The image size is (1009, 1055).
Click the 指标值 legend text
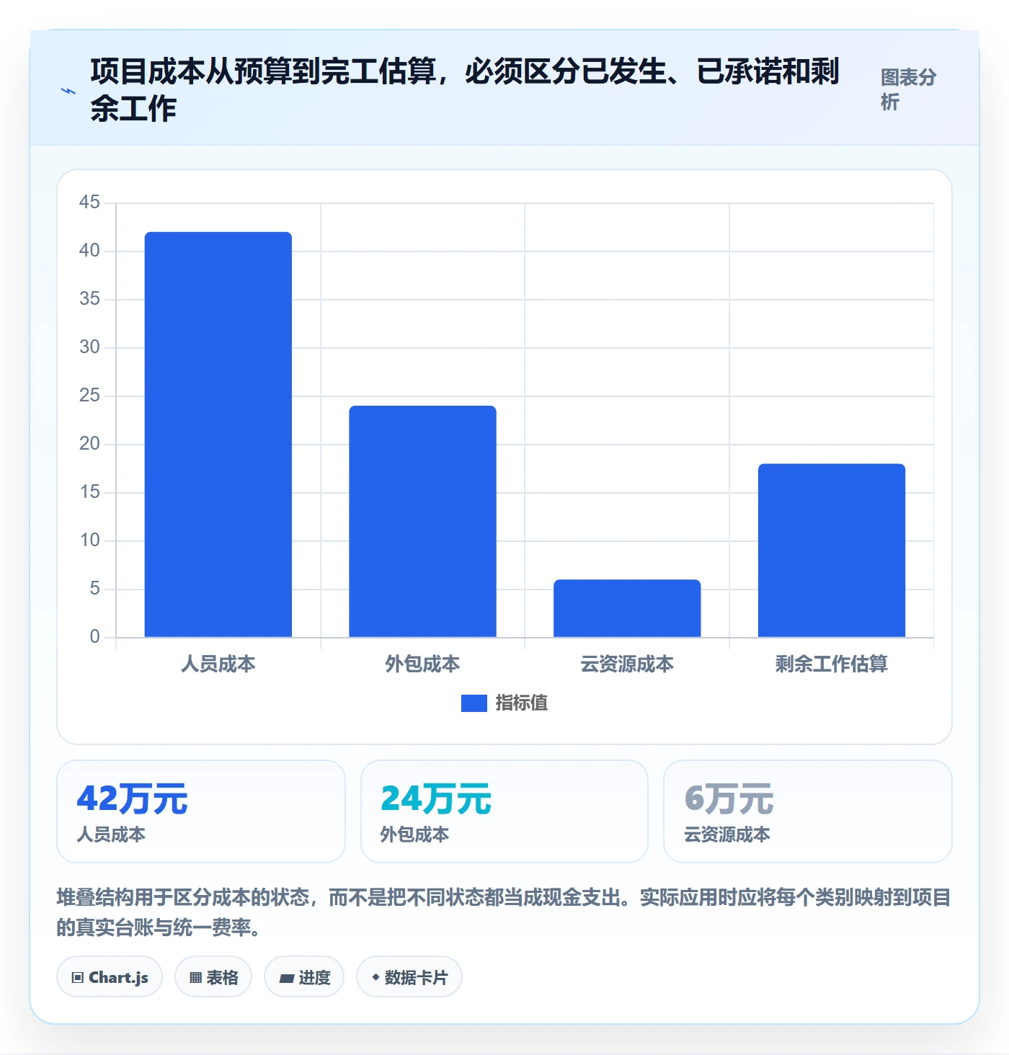pyautogui.click(x=521, y=703)
